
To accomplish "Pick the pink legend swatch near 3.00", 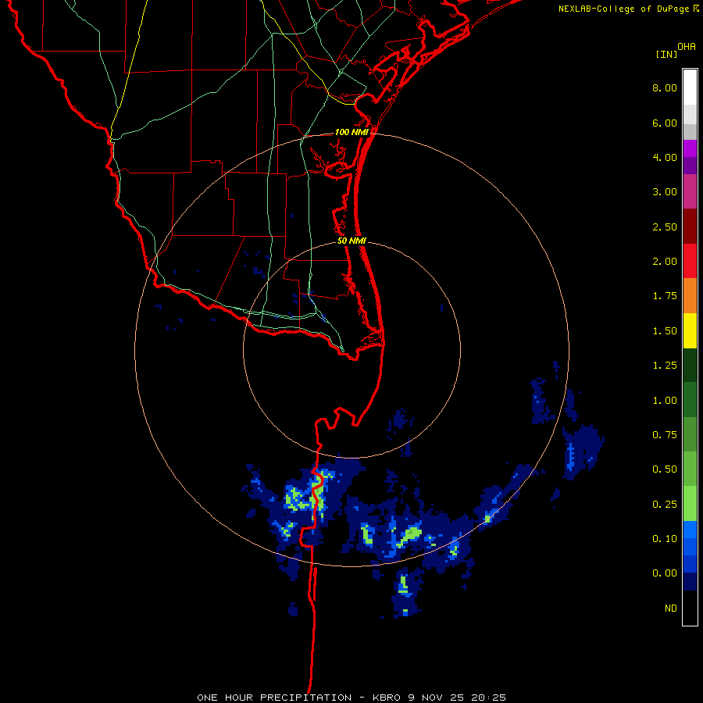I will [x=690, y=192].
